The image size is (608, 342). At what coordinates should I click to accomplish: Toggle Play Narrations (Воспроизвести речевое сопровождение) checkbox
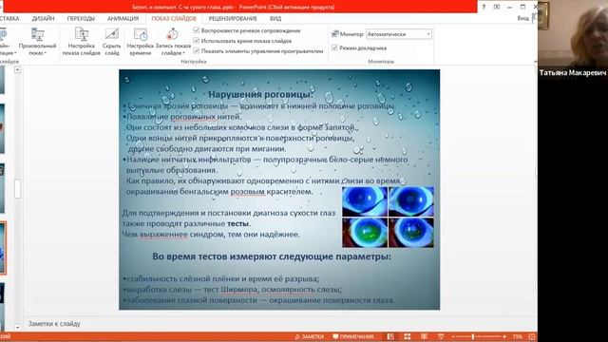197,30
